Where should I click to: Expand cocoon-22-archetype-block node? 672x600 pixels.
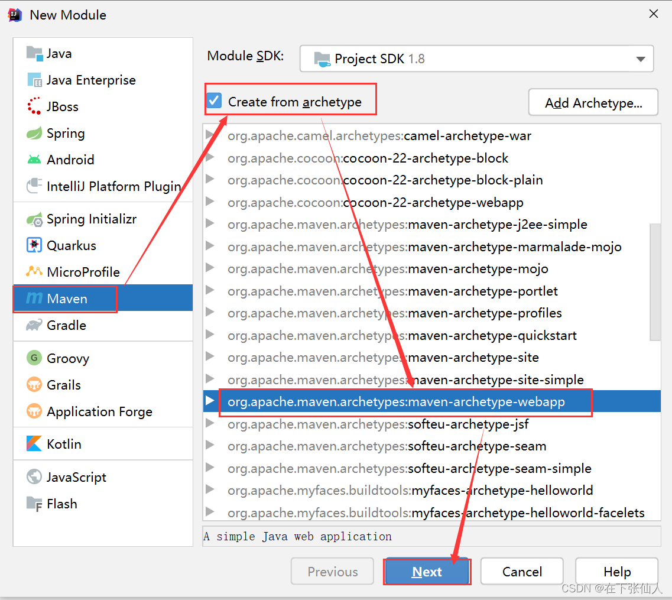210,157
